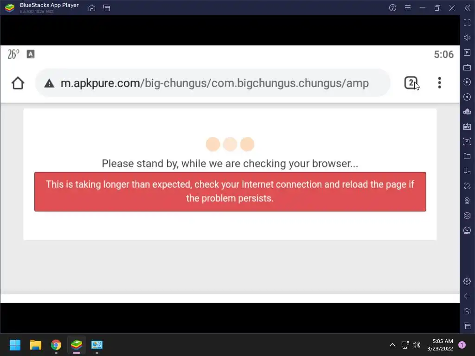Click the Install APK icon in sidebar

(467, 127)
